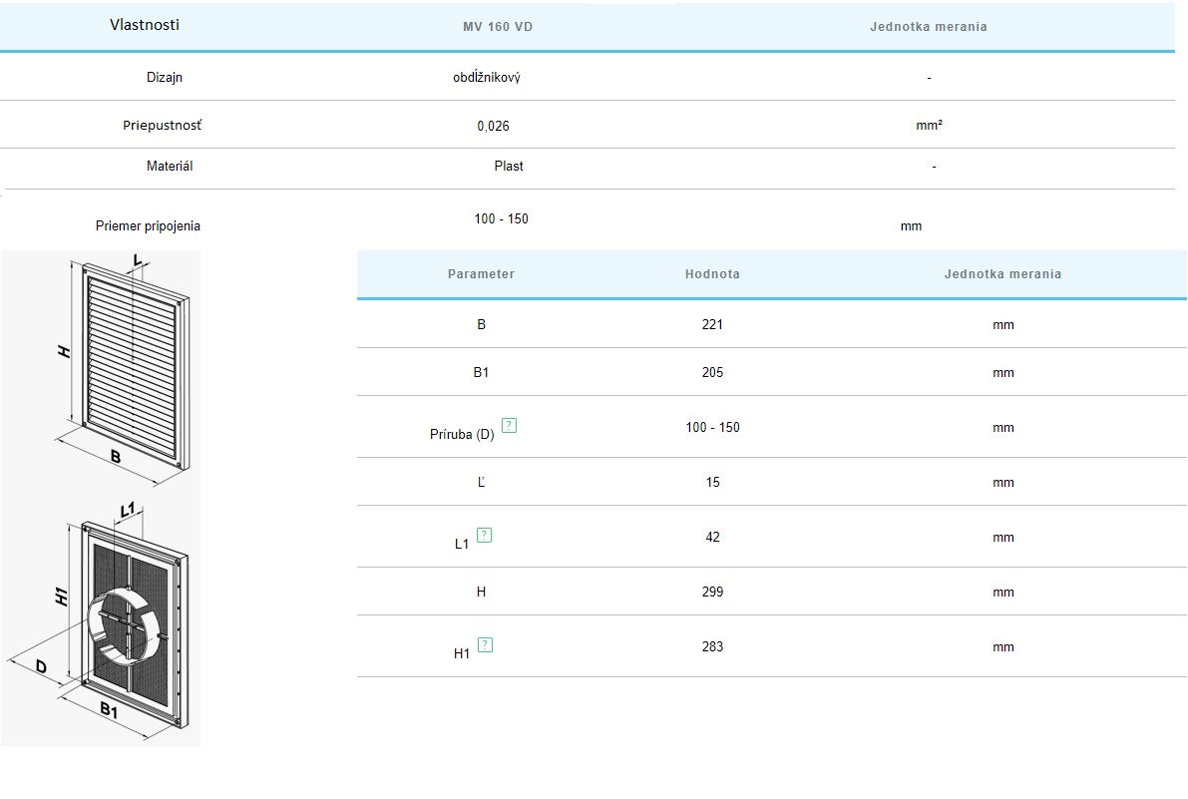1188x799 pixels.
Task: Select the Dizajn row label
Action: (x=165, y=78)
